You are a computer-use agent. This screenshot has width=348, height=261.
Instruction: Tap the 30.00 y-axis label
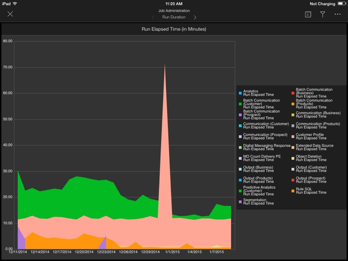click(8, 171)
